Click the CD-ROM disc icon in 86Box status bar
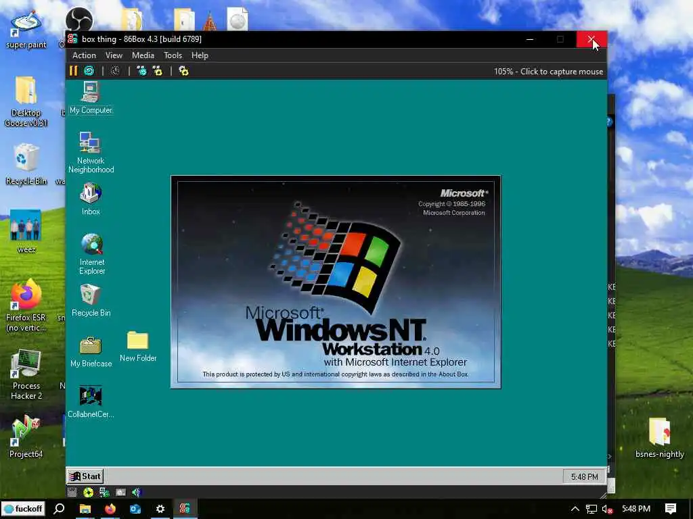The height and width of the screenshot is (519, 693). click(x=89, y=492)
